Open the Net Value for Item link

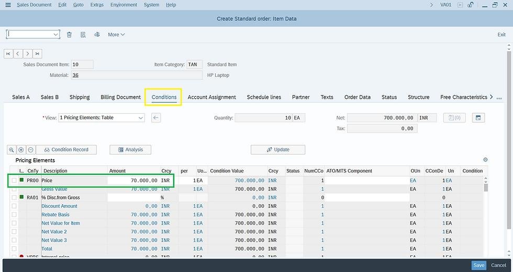(61, 223)
